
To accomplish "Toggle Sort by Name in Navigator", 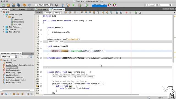I will 28,94.
